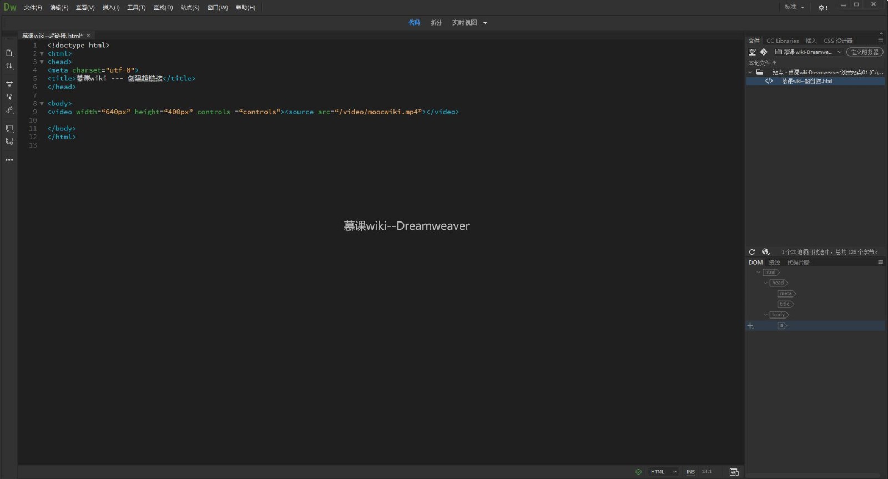The width and height of the screenshot is (888, 479).
Task: Close the 慕课wiki--超链接.html document tab
Action: pyautogui.click(x=88, y=36)
